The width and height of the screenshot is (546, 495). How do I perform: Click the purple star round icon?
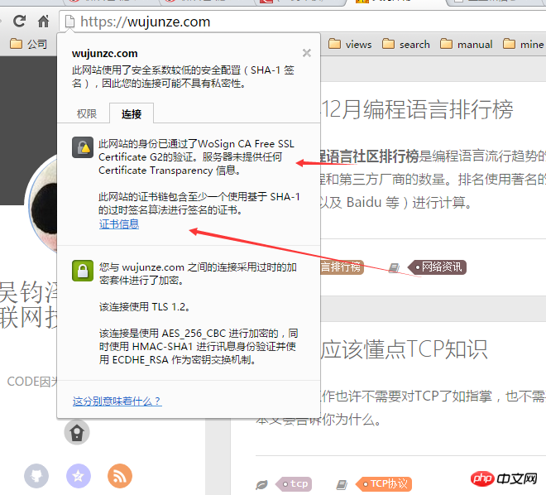pyautogui.click(x=79, y=476)
